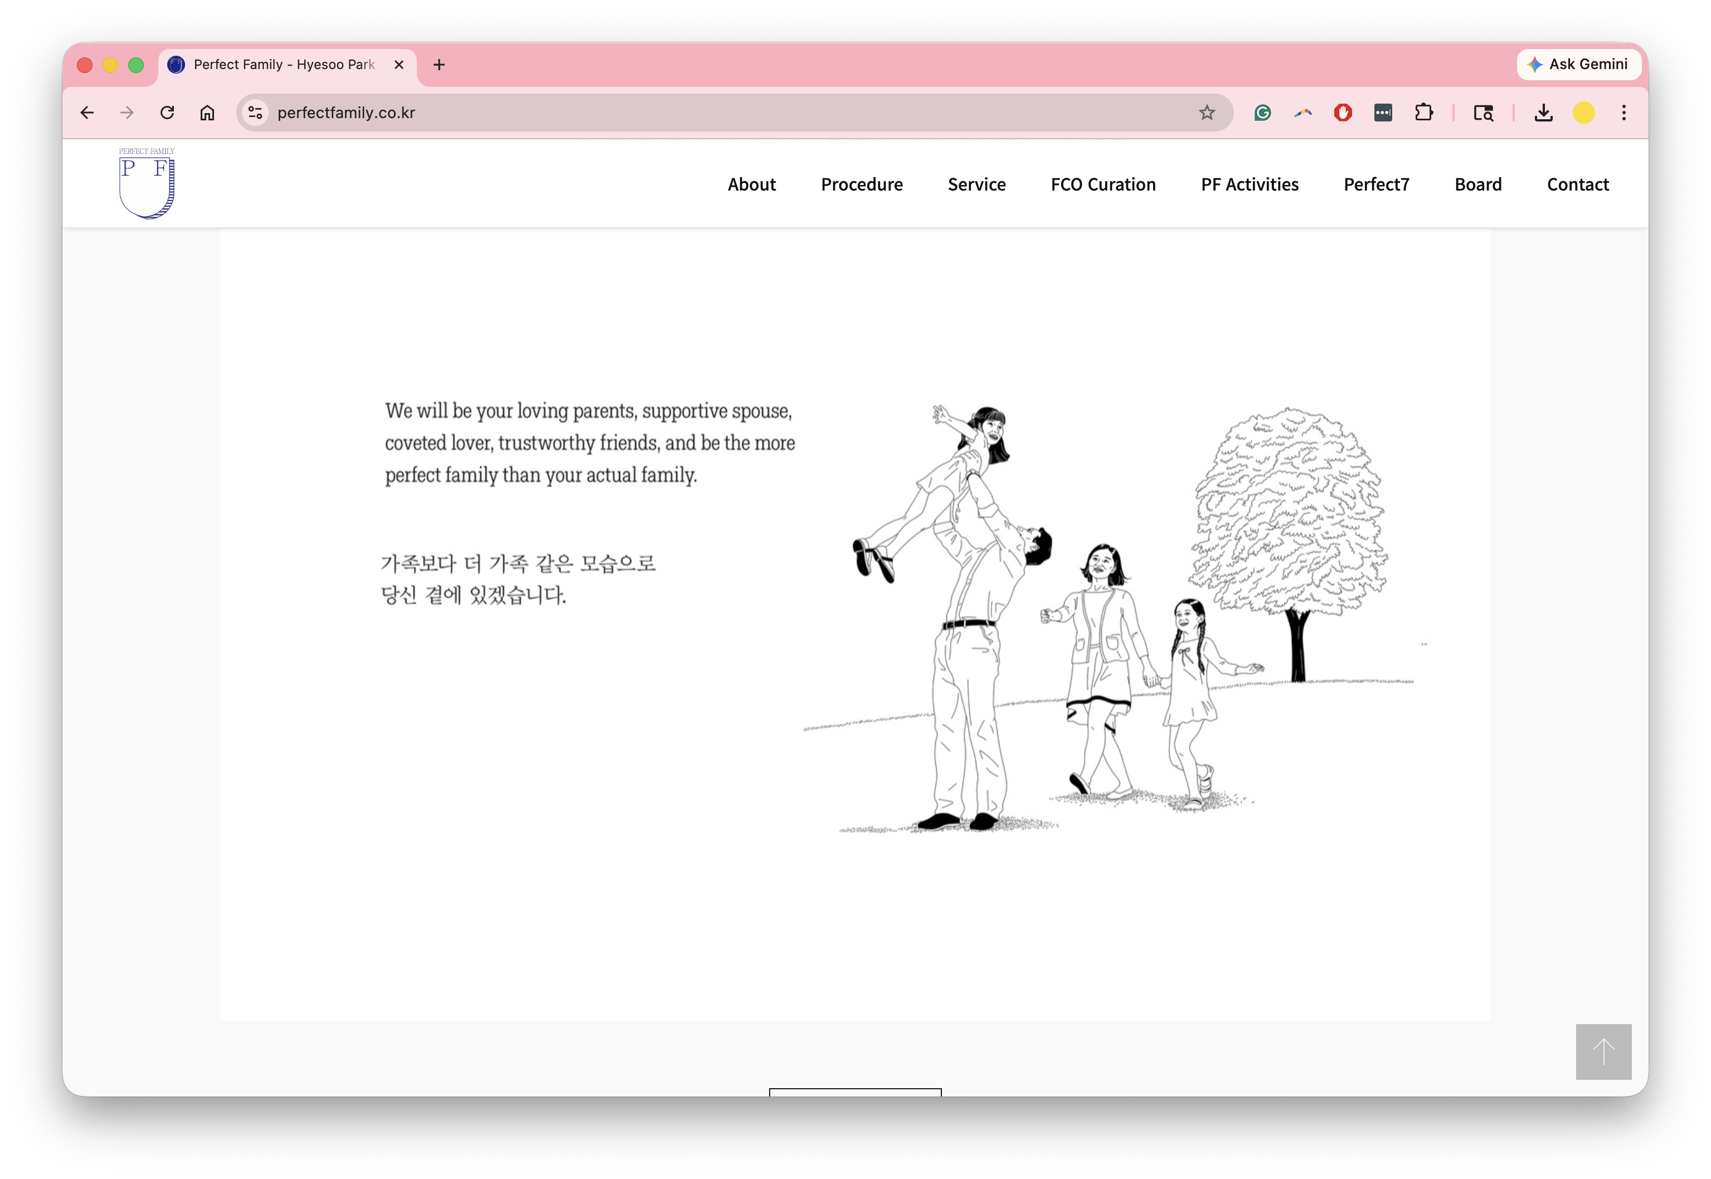The height and width of the screenshot is (1179, 1711).
Task: Open the Contact page link
Action: pyautogui.click(x=1577, y=184)
